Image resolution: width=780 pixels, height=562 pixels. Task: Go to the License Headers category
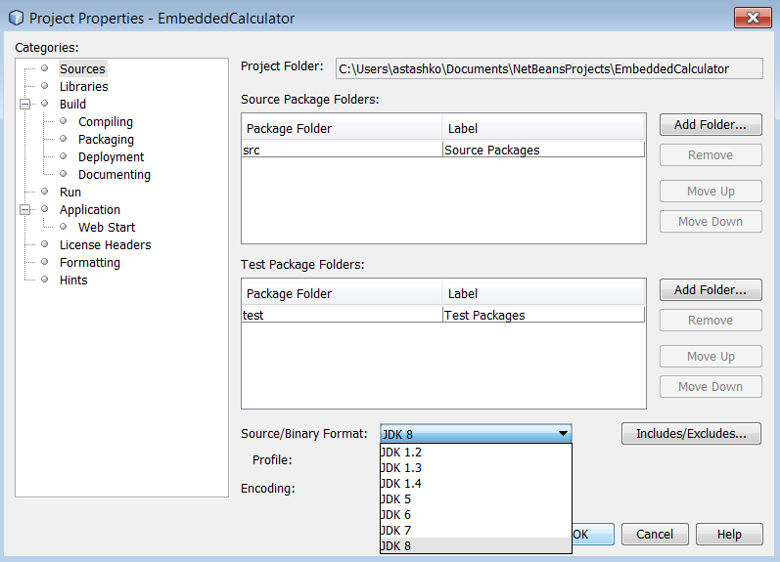(x=105, y=244)
